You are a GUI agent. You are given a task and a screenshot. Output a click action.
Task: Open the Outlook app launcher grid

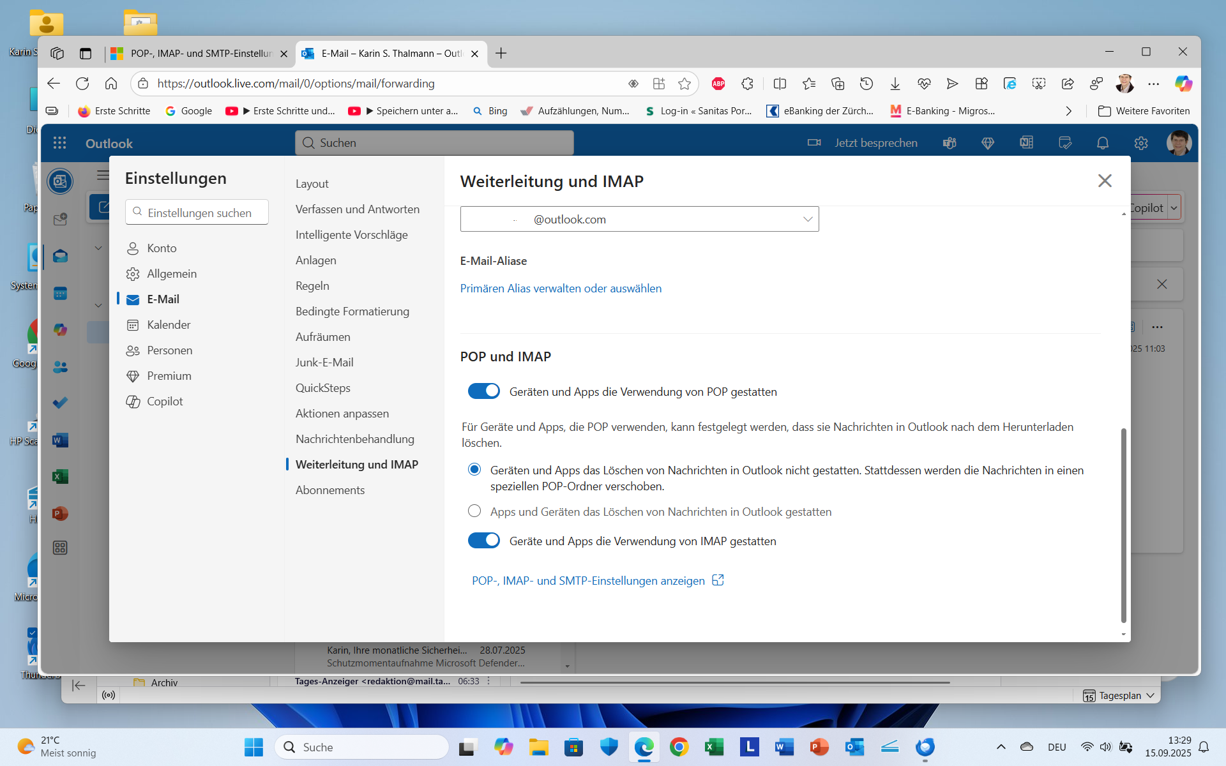click(x=59, y=143)
